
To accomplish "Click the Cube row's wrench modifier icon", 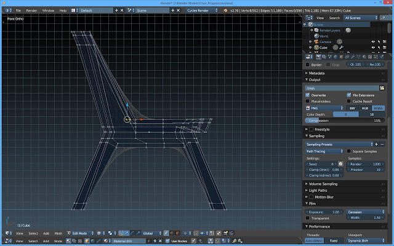I will pyautogui.click(x=341, y=47).
